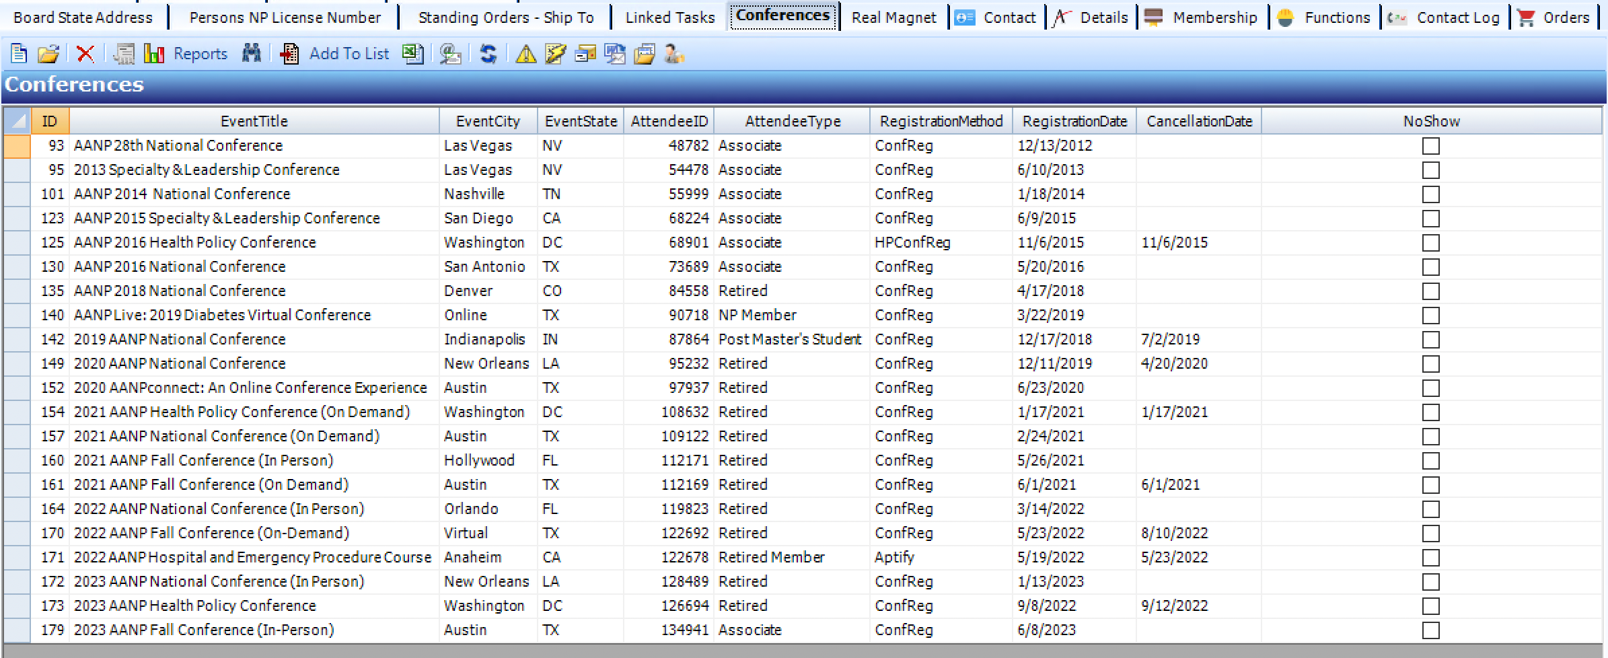The height and width of the screenshot is (658, 1608).
Task: Click the email message icon on toolbar
Action: [585, 54]
